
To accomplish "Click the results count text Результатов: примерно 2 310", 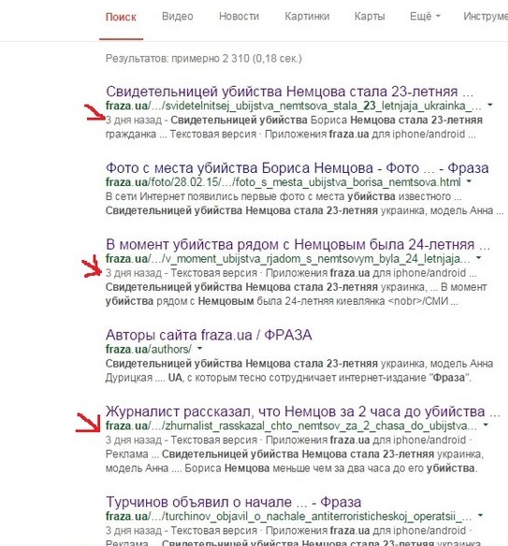I will pyautogui.click(x=203, y=59).
